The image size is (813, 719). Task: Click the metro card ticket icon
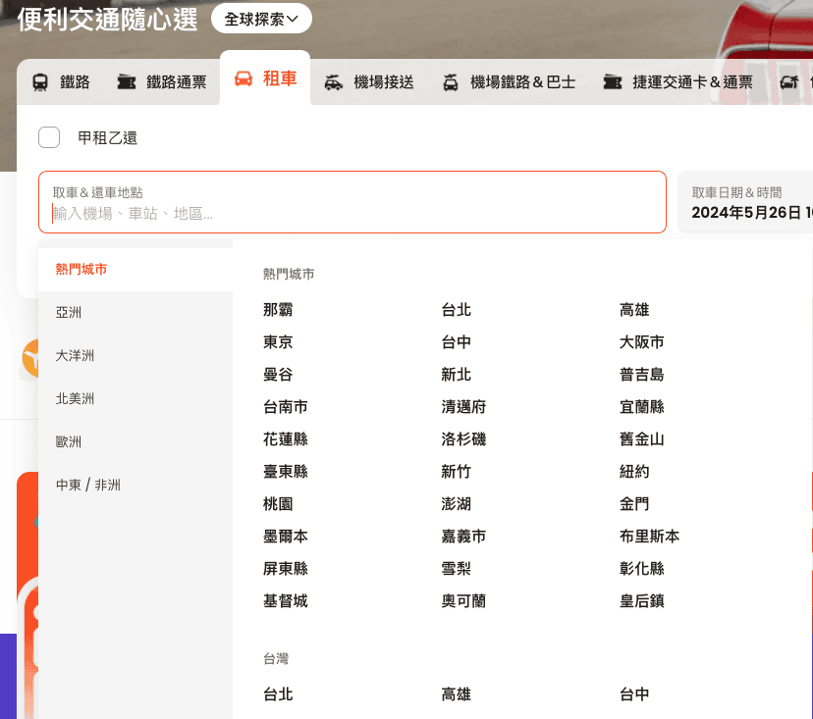coord(613,81)
